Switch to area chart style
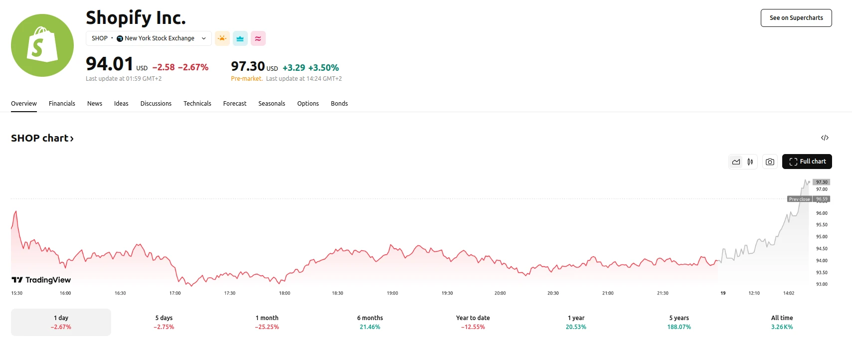Screen dimensions: 852x344 pyautogui.click(x=736, y=162)
